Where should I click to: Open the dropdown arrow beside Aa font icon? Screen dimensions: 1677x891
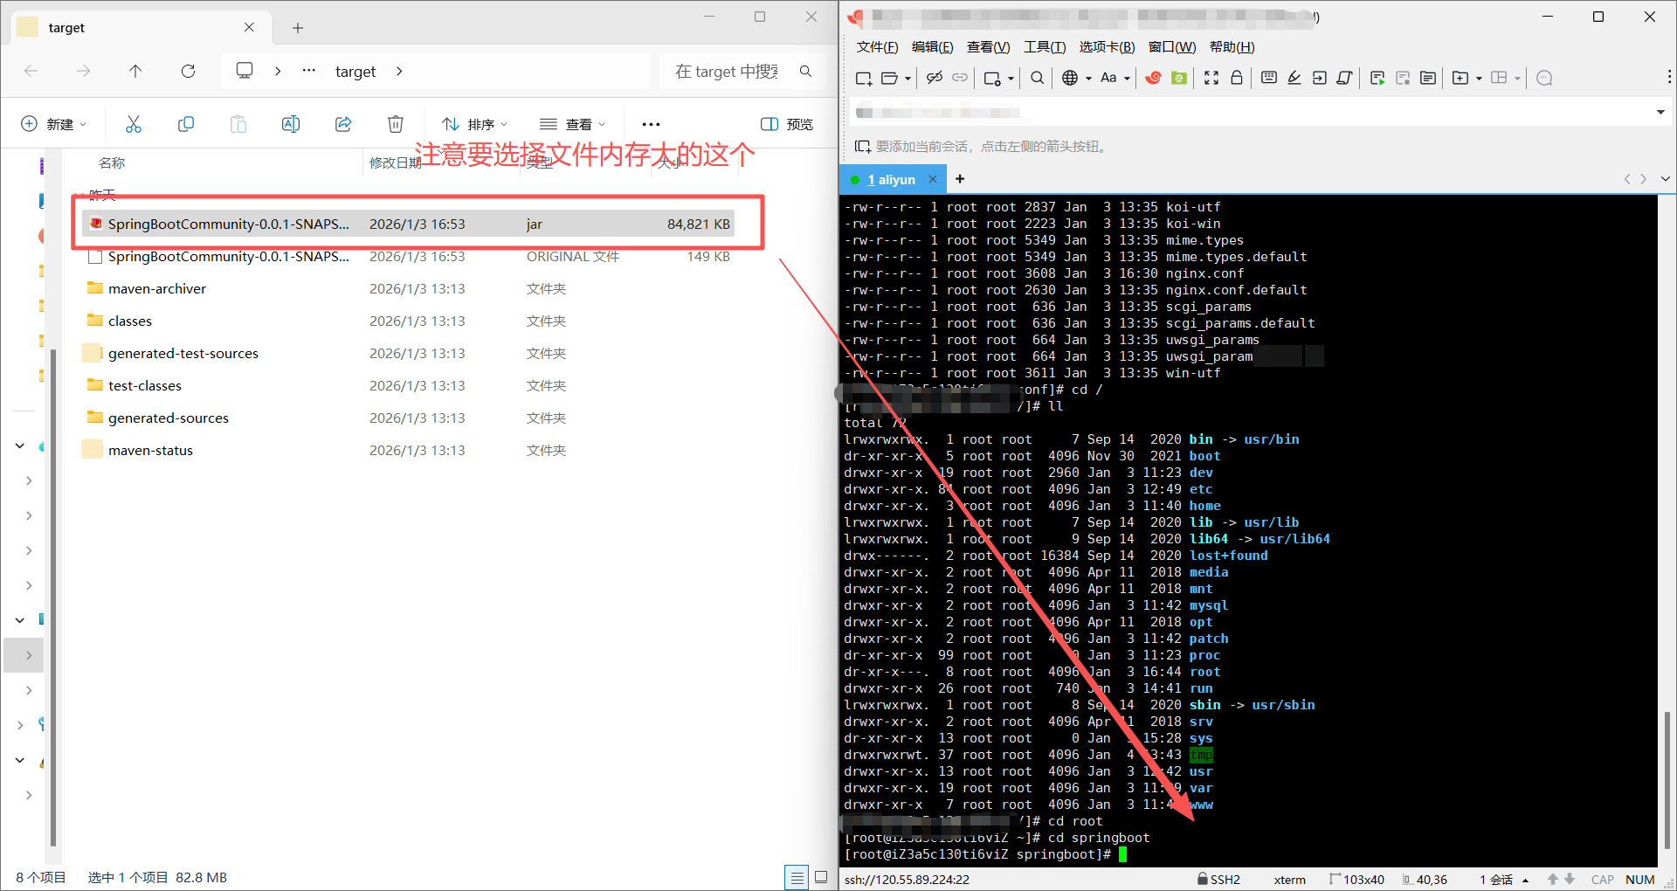pos(1127,79)
